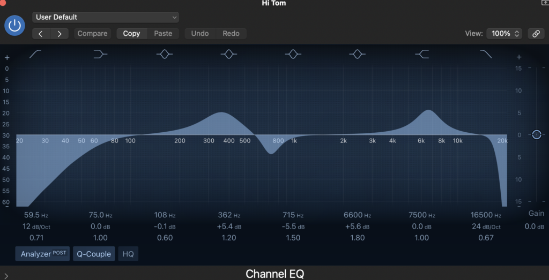Toggle the 6600 Hz parametric band icon
The image size is (549, 280).
pos(357,54)
